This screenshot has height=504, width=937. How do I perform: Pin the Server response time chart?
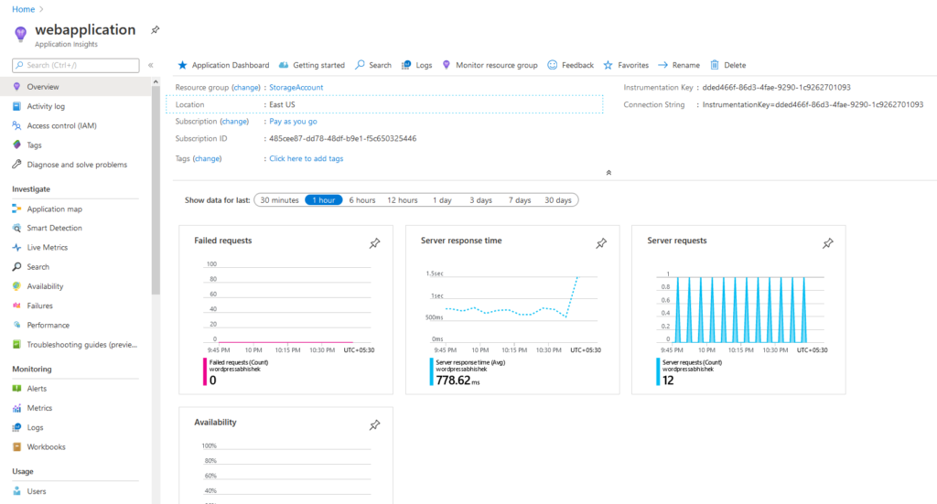[601, 243]
